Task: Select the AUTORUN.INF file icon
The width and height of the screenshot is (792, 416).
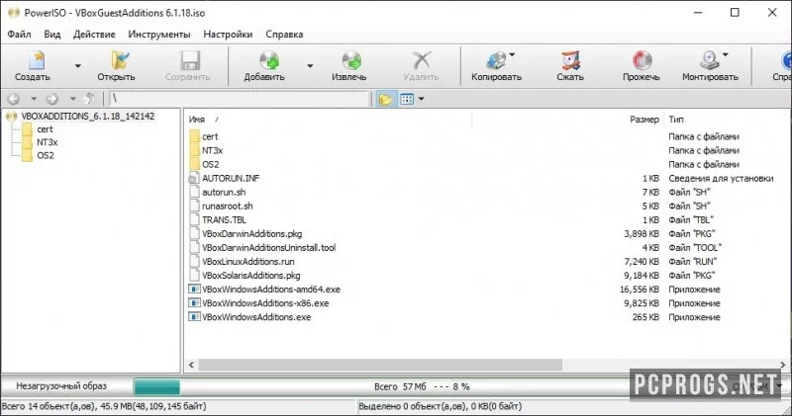Action: (194, 179)
